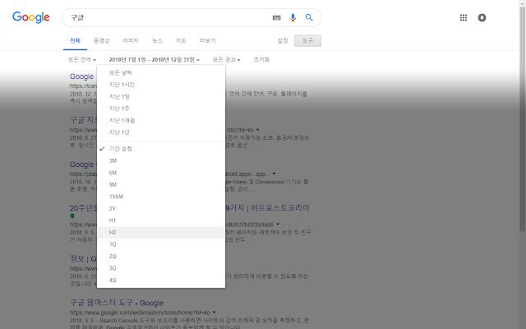Switch to the 전체 tab

pos(75,40)
